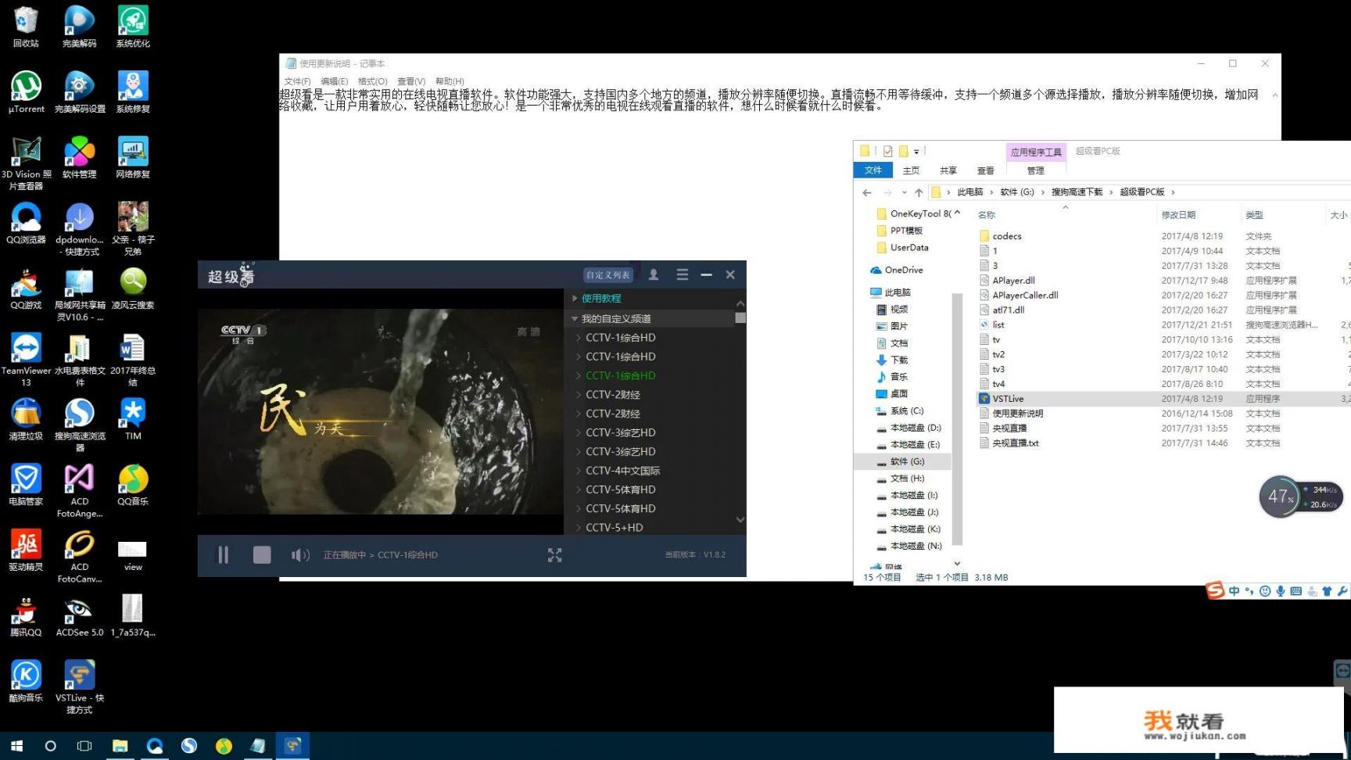Pause the CCTV-1 live stream playback
This screenshot has height=760, width=1351.
click(223, 555)
